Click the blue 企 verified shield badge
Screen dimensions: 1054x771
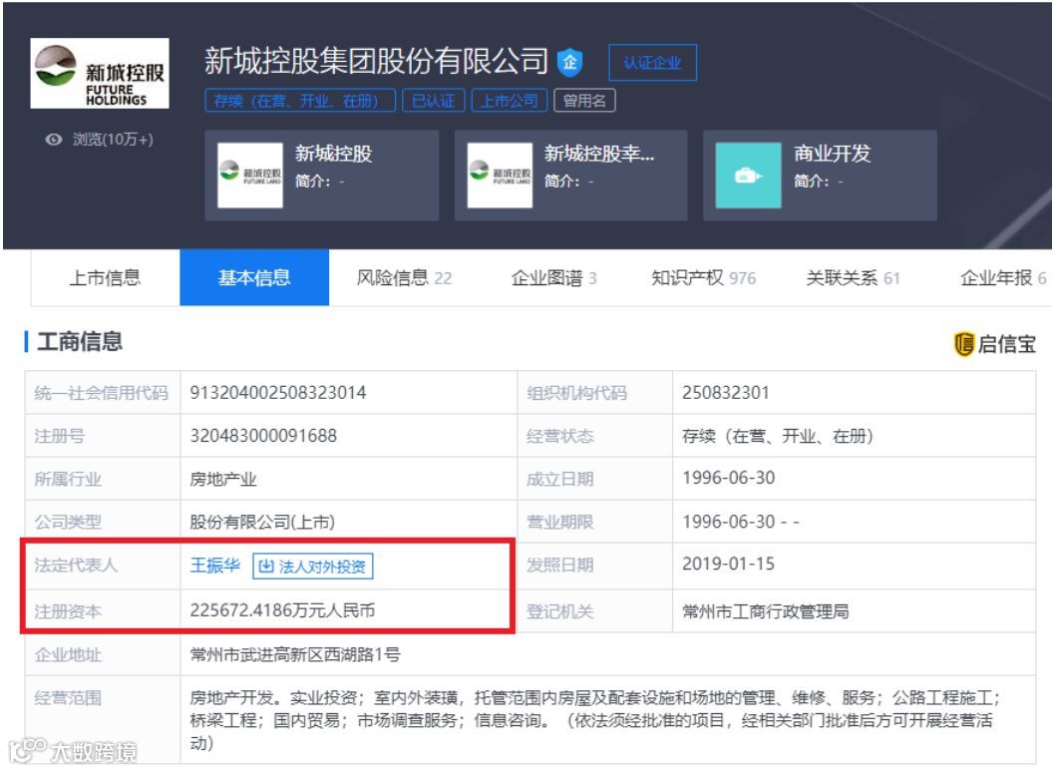click(570, 63)
